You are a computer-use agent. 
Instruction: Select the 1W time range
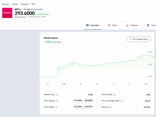click(64, 84)
